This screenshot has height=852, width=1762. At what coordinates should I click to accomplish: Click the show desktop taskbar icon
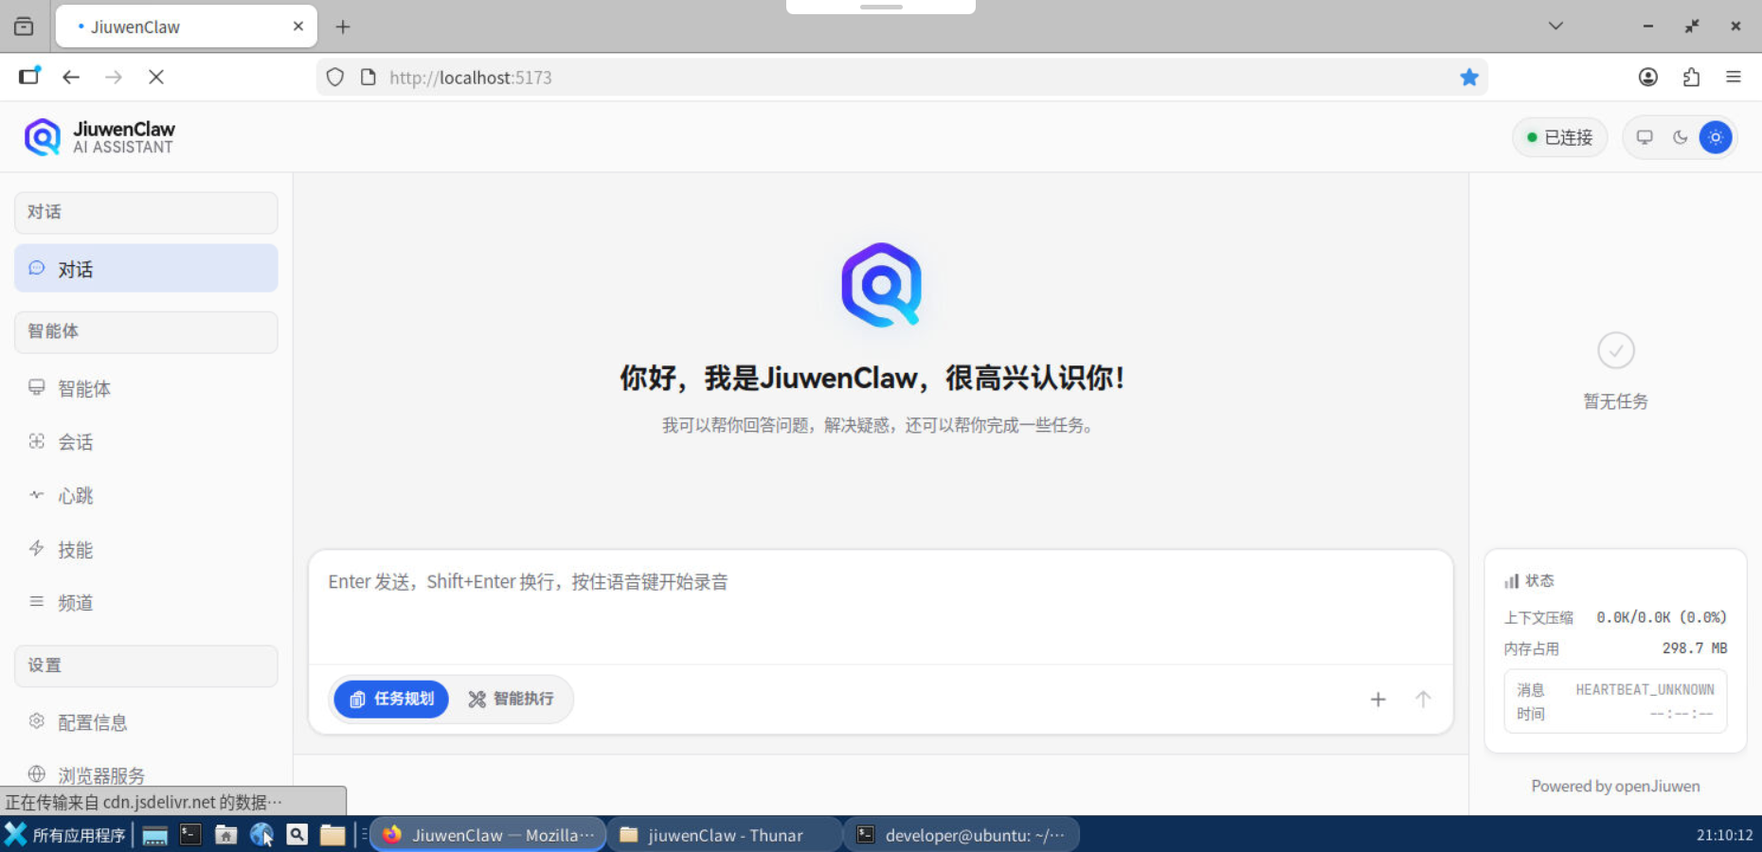tap(154, 835)
